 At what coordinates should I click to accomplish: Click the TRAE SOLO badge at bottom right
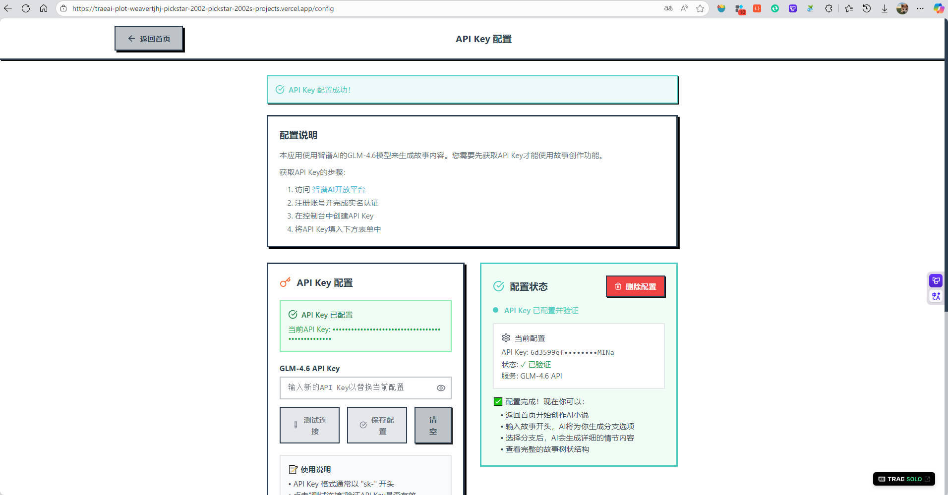903,479
